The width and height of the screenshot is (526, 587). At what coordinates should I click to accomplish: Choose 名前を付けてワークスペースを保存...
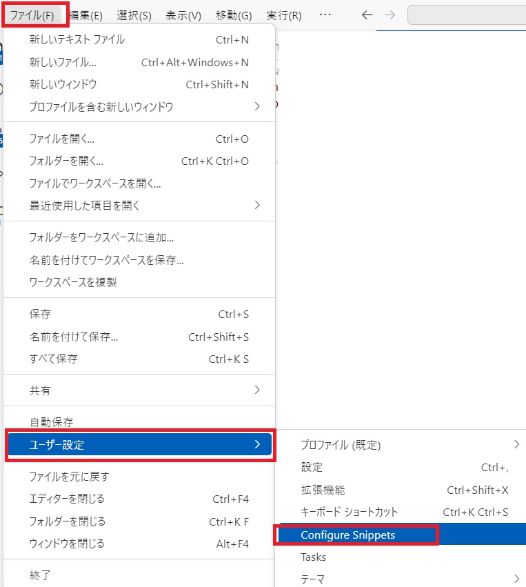click(x=139, y=260)
